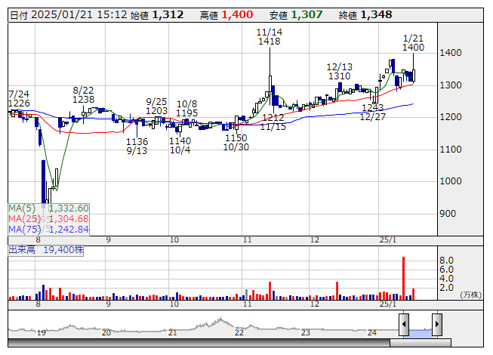This screenshot has width=493, height=355.
Task: Click the right range slider handle arrow
Action: (437, 324)
